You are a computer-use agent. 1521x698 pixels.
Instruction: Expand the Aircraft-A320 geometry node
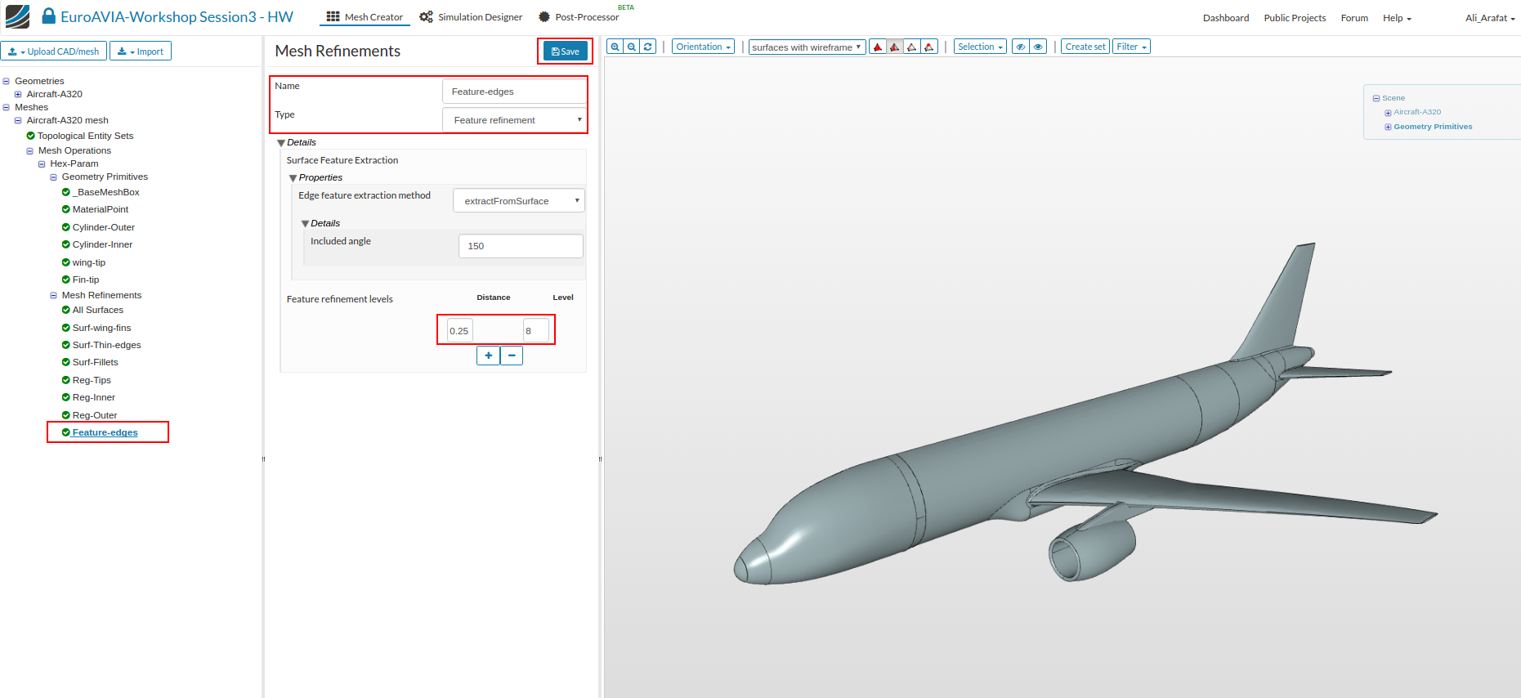18,94
